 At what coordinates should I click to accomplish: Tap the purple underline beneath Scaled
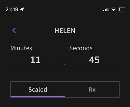click(x=38, y=97)
